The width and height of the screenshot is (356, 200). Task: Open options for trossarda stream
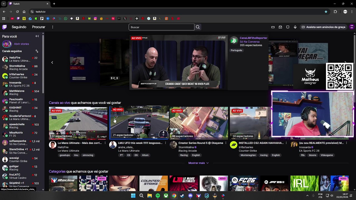[346, 143]
